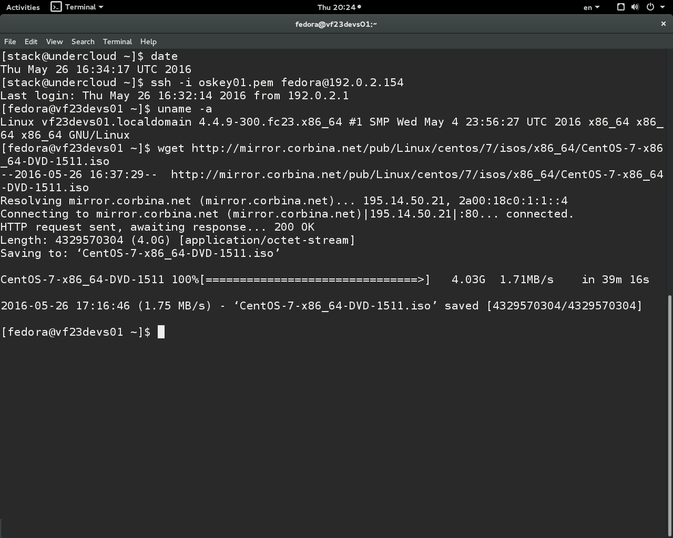Open the Terminal menu in menu bar
The image size is (673, 538).
tap(117, 42)
